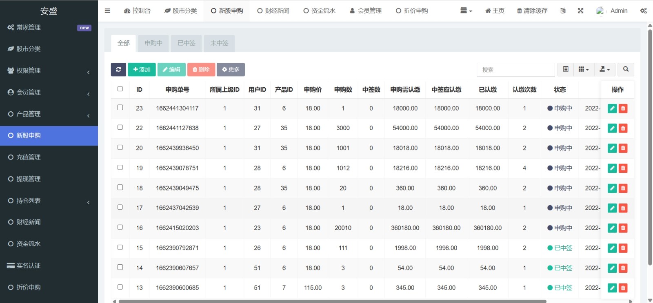Click the search magnifier icon button

(x=626, y=70)
